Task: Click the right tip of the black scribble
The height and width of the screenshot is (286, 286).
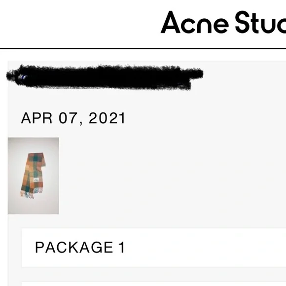Action: tap(200, 73)
